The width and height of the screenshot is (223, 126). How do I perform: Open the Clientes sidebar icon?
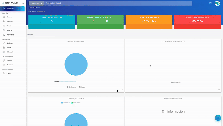pyautogui.click(x=4, y=17)
